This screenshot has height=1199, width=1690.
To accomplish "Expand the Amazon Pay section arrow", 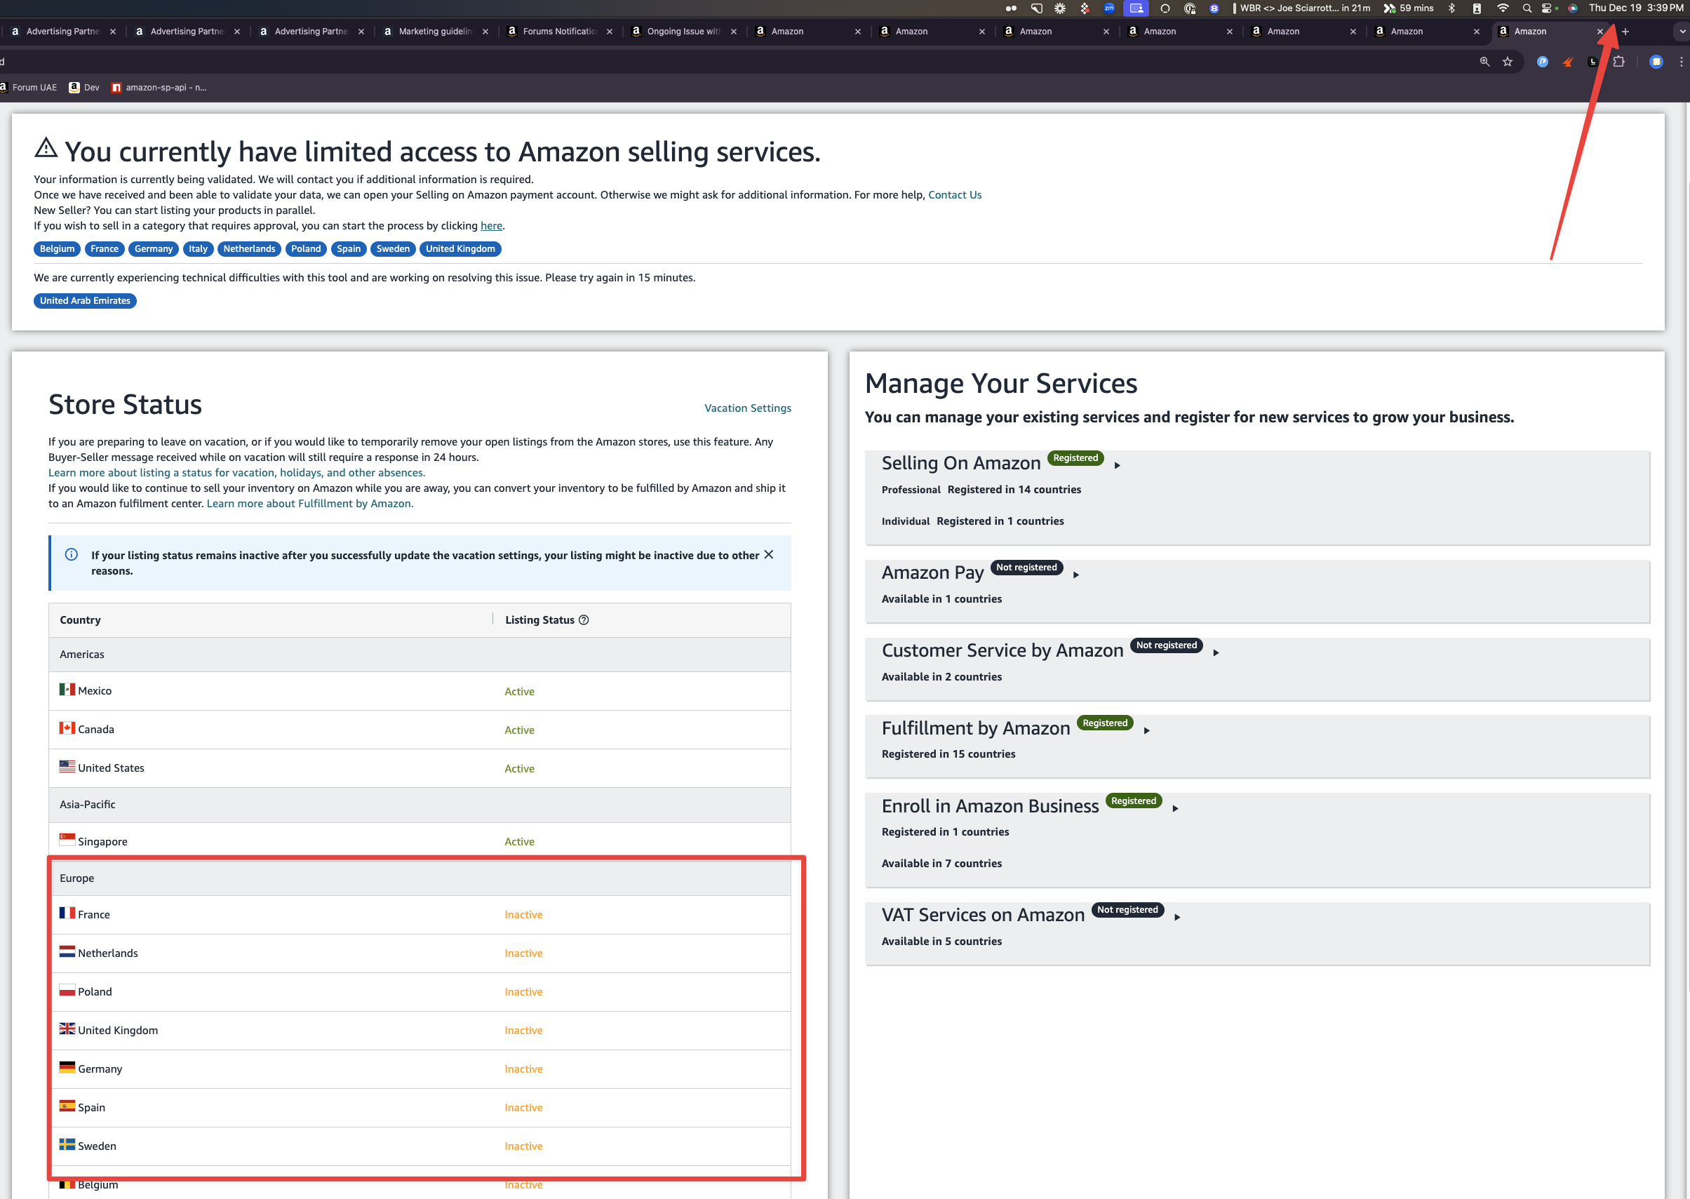I will (x=1075, y=575).
